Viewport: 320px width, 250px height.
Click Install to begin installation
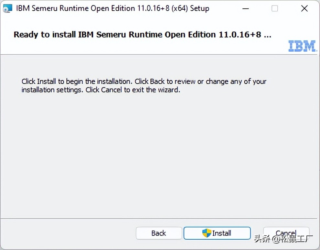(217, 233)
